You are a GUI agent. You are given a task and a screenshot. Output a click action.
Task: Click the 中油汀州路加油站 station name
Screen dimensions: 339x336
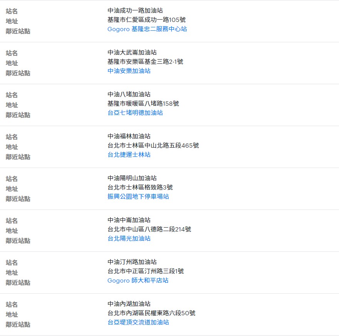(x=132, y=262)
